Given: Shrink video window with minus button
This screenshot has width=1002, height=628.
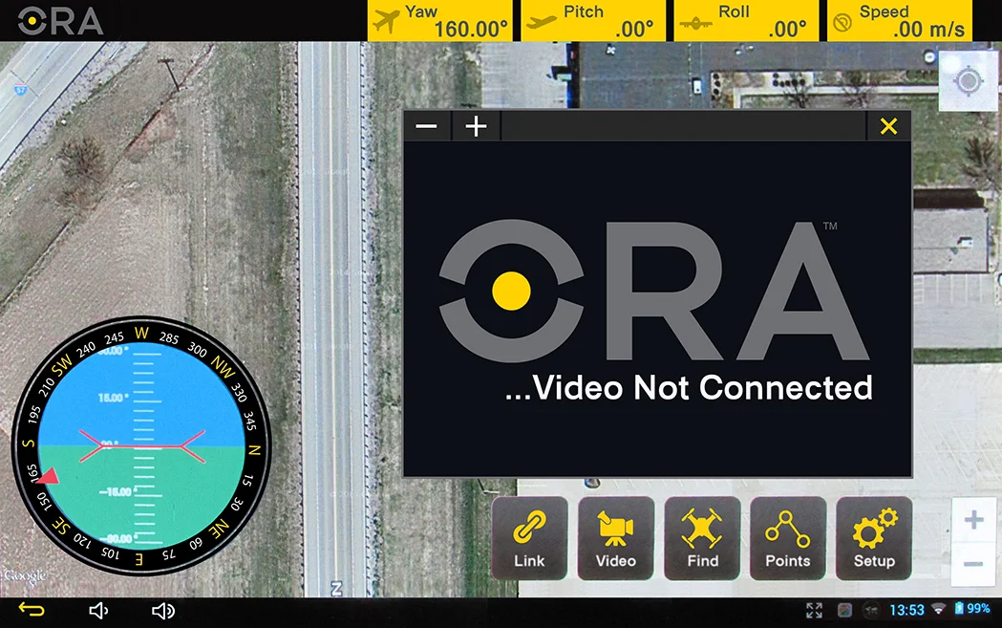Looking at the screenshot, I should pos(426,126).
